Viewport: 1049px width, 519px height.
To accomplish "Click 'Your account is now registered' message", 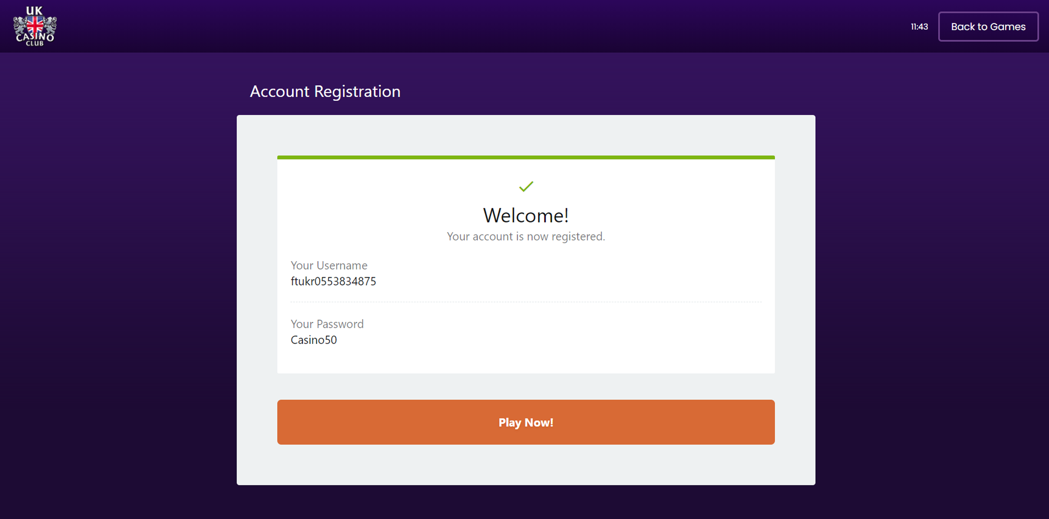I will pos(526,236).
